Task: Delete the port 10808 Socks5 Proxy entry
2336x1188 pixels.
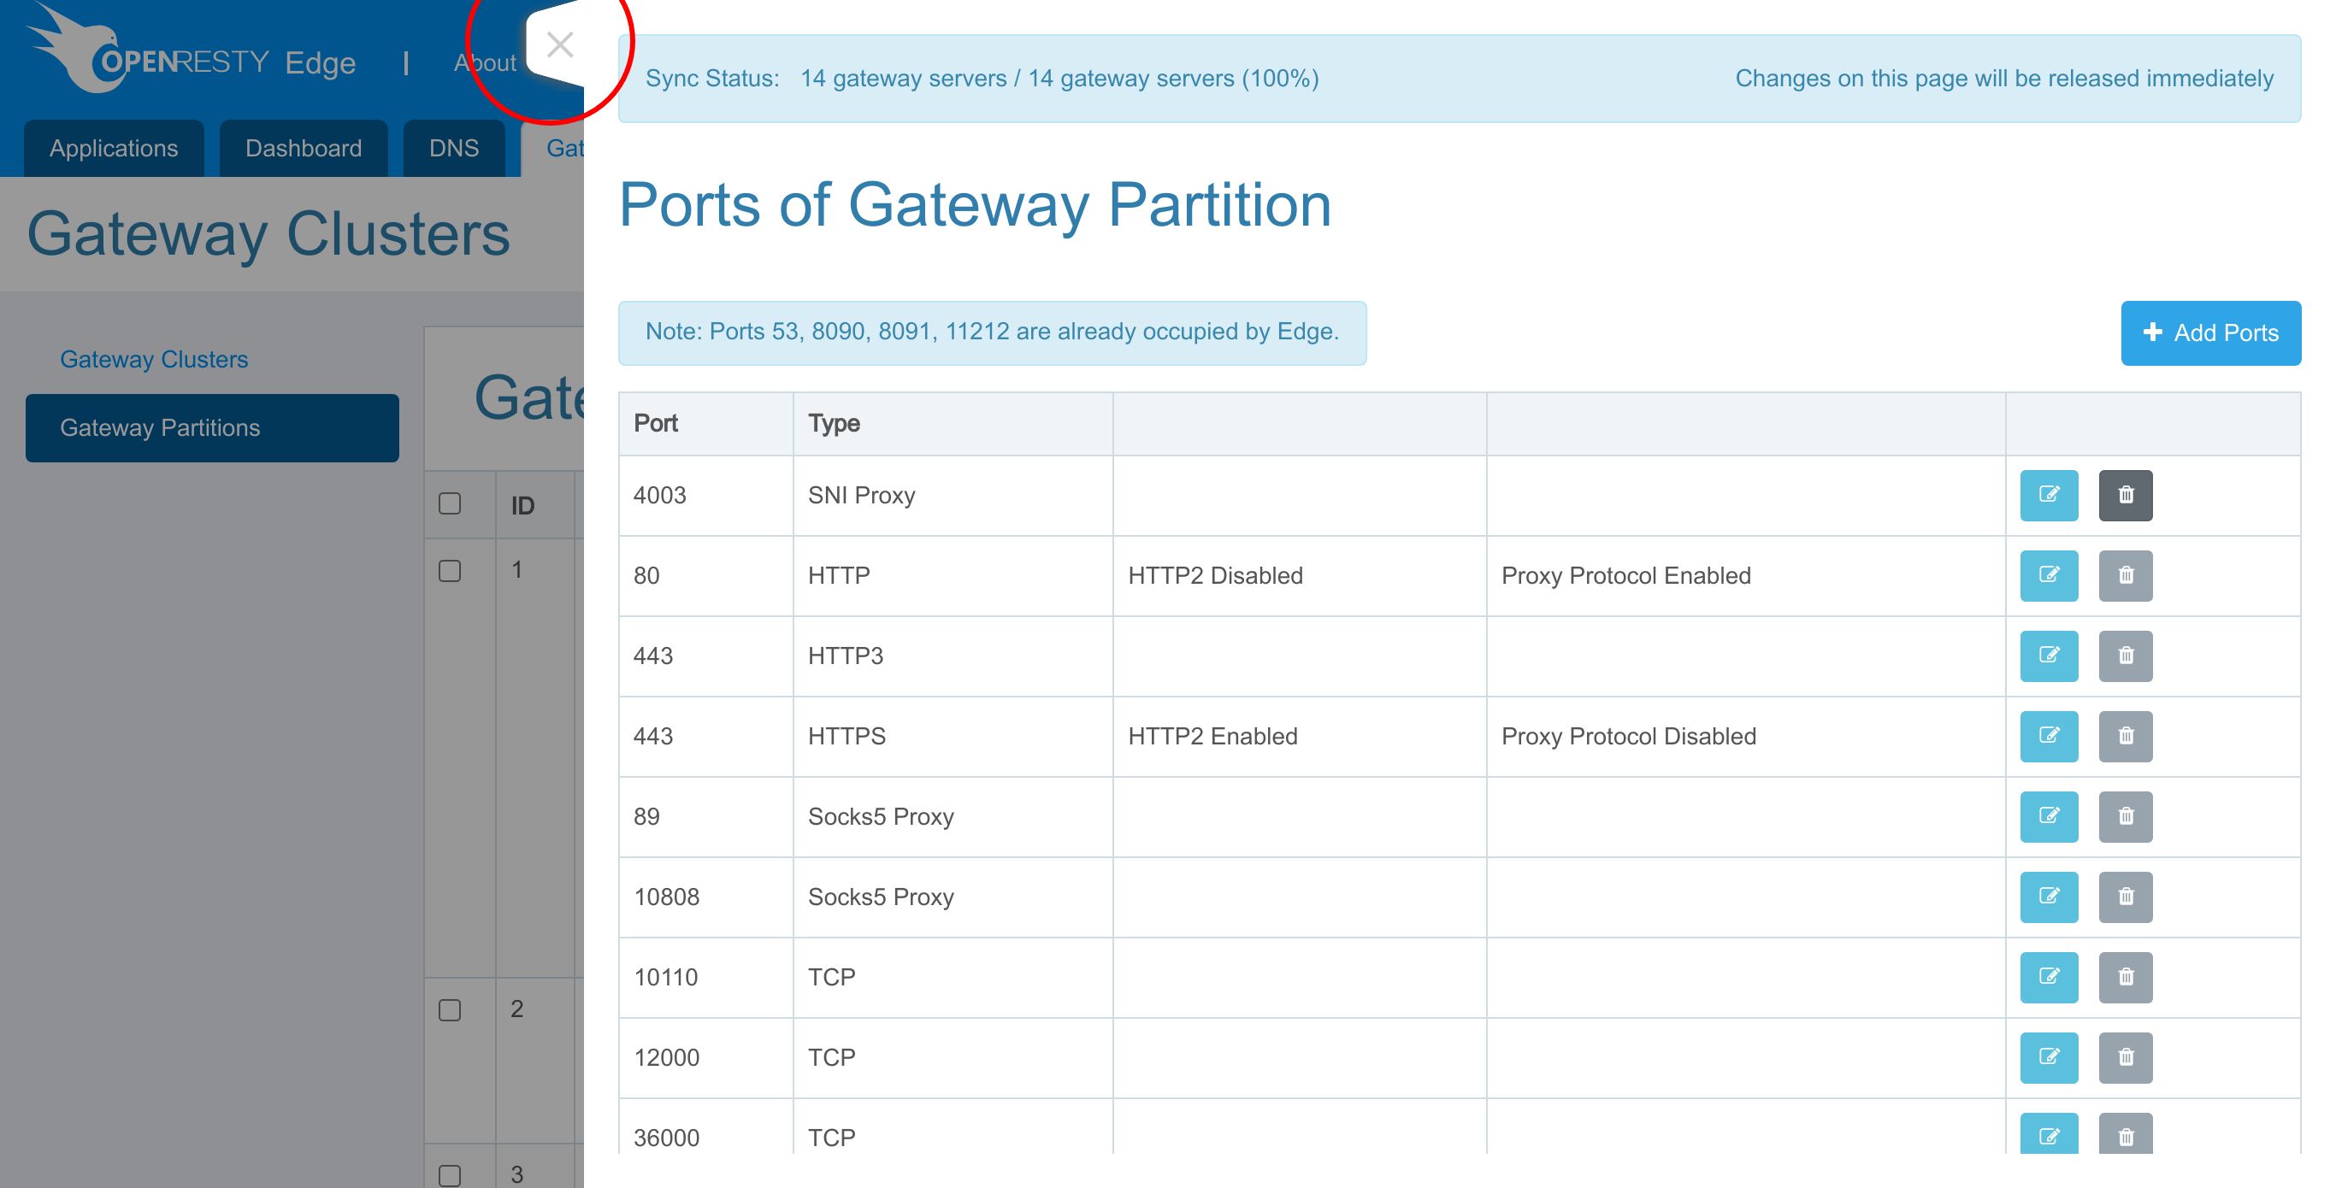Action: pos(2125,897)
